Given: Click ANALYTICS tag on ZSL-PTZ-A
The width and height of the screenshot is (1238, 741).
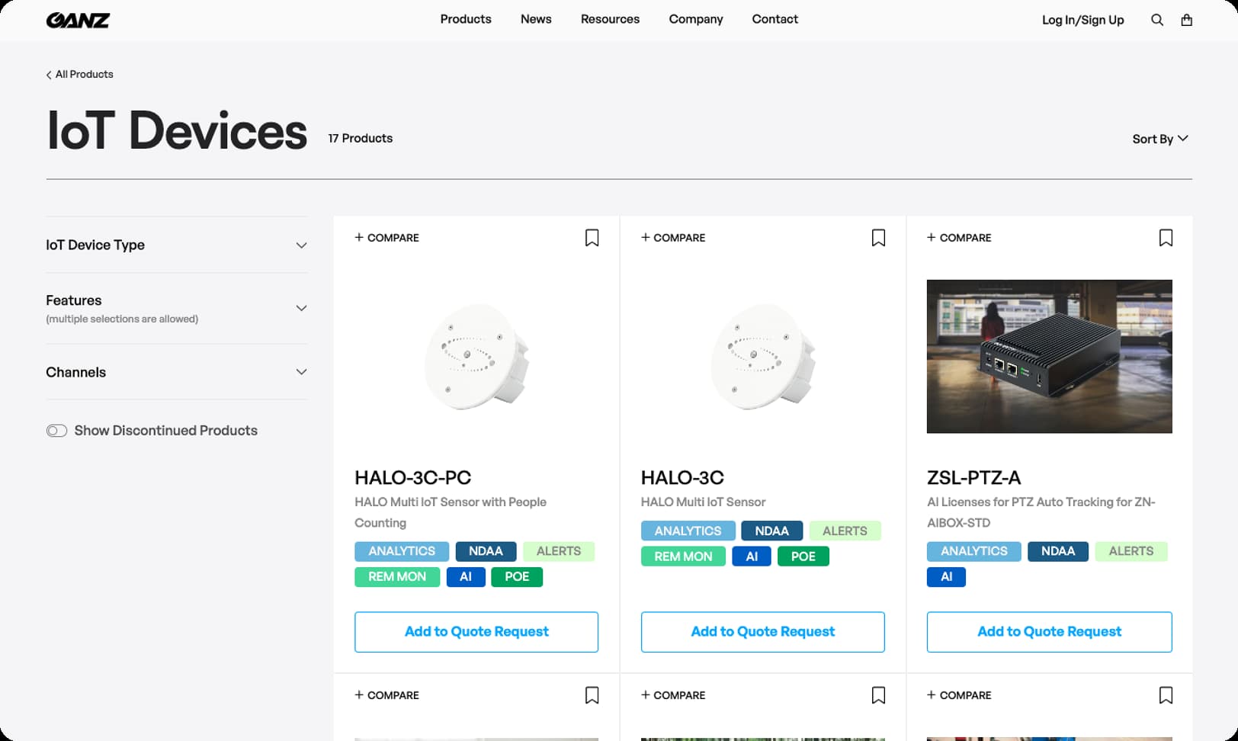Looking at the screenshot, I should [973, 551].
